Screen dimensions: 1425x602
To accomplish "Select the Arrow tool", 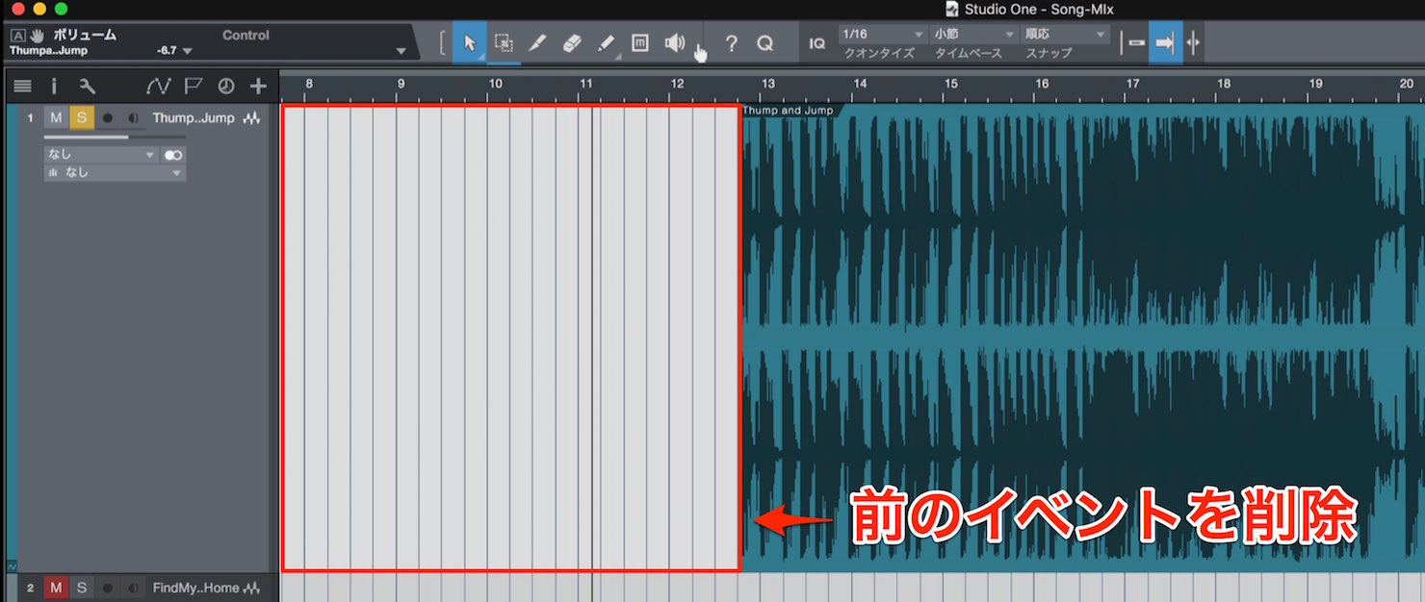I will tap(470, 43).
